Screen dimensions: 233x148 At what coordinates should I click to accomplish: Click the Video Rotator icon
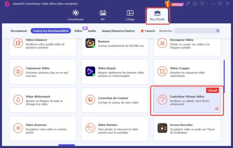[90, 128]
